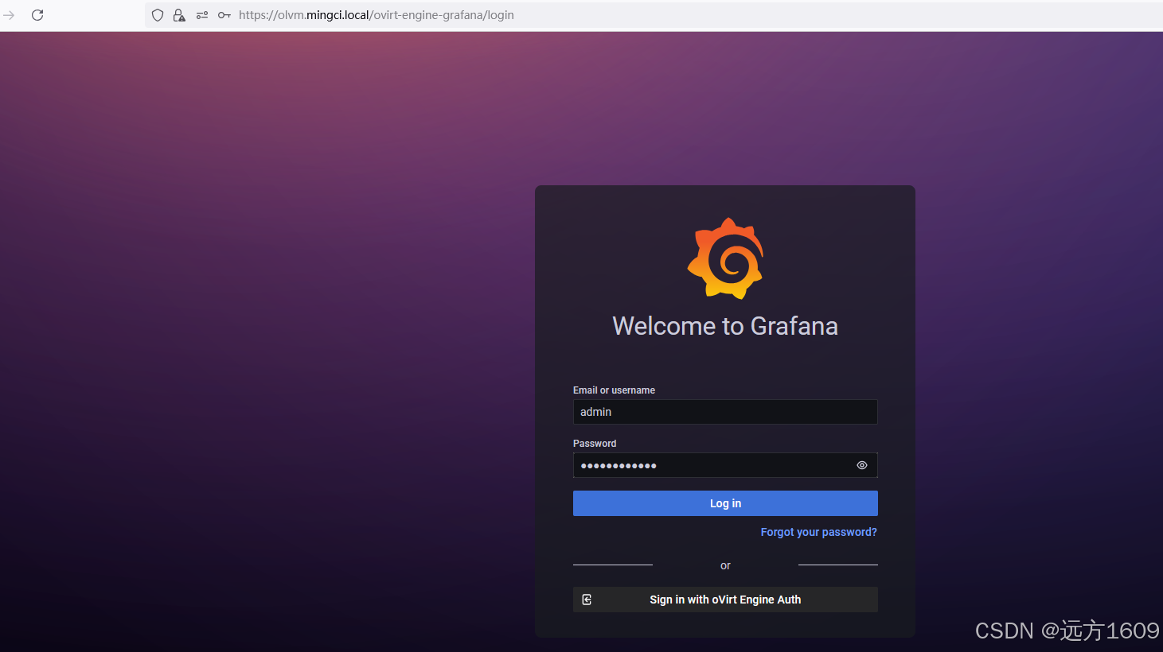The width and height of the screenshot is (1163, 652).
Task: Click the key saved-password icon
Action: pyautogui.click(x=224, y=15)
